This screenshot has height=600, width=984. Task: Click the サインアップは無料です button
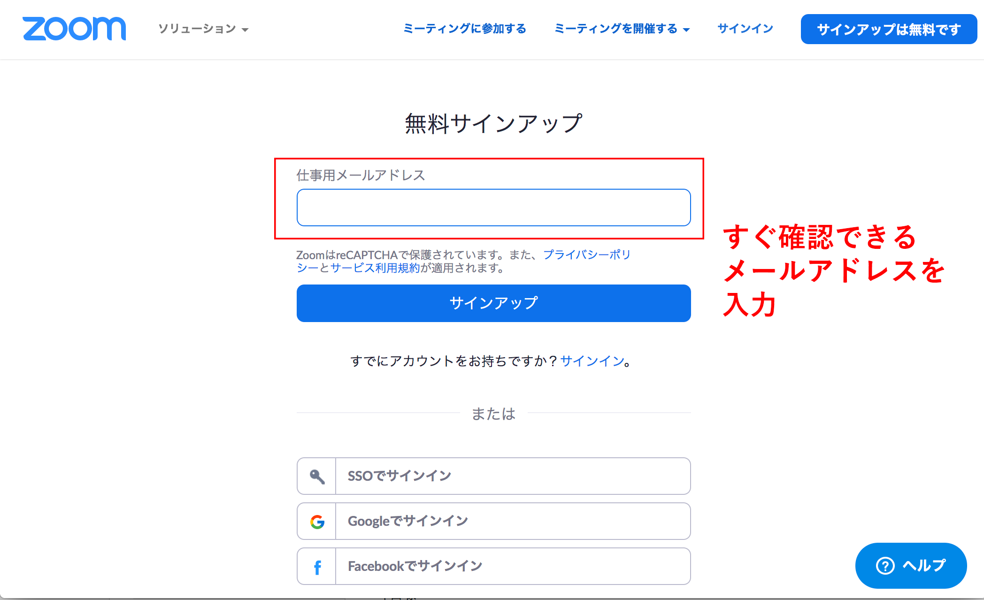[889, 29]
